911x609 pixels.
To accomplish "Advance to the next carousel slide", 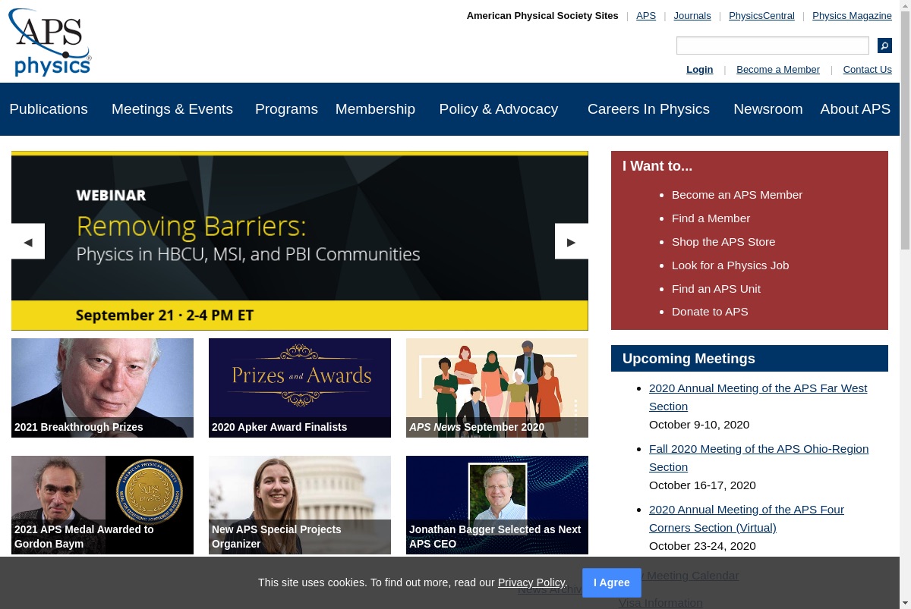I will tap(572, 241).
